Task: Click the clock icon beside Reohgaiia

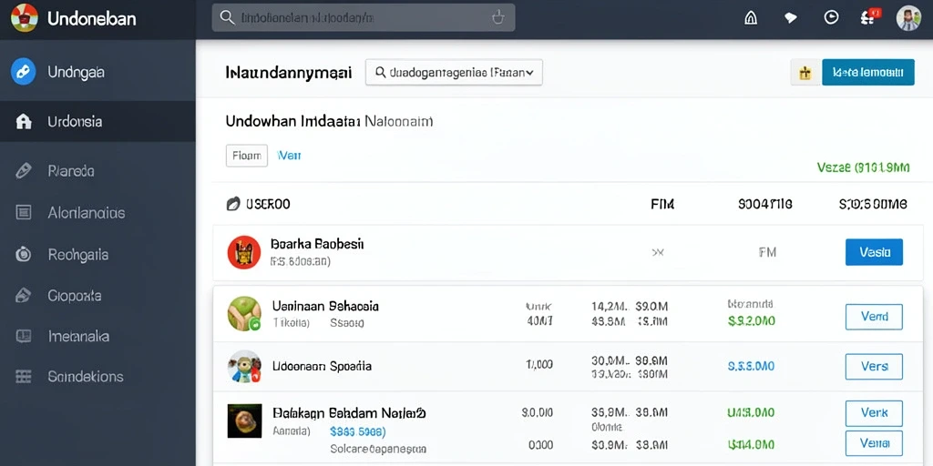Action: click(x=23, y=255)
